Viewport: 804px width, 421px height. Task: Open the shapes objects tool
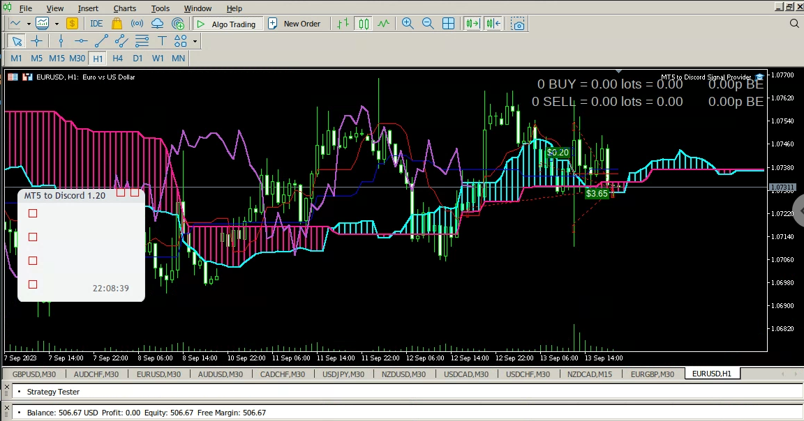[181, 41]
